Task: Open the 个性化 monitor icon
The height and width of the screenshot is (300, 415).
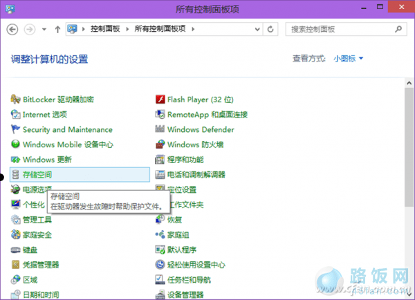Action: click(15, 205)
